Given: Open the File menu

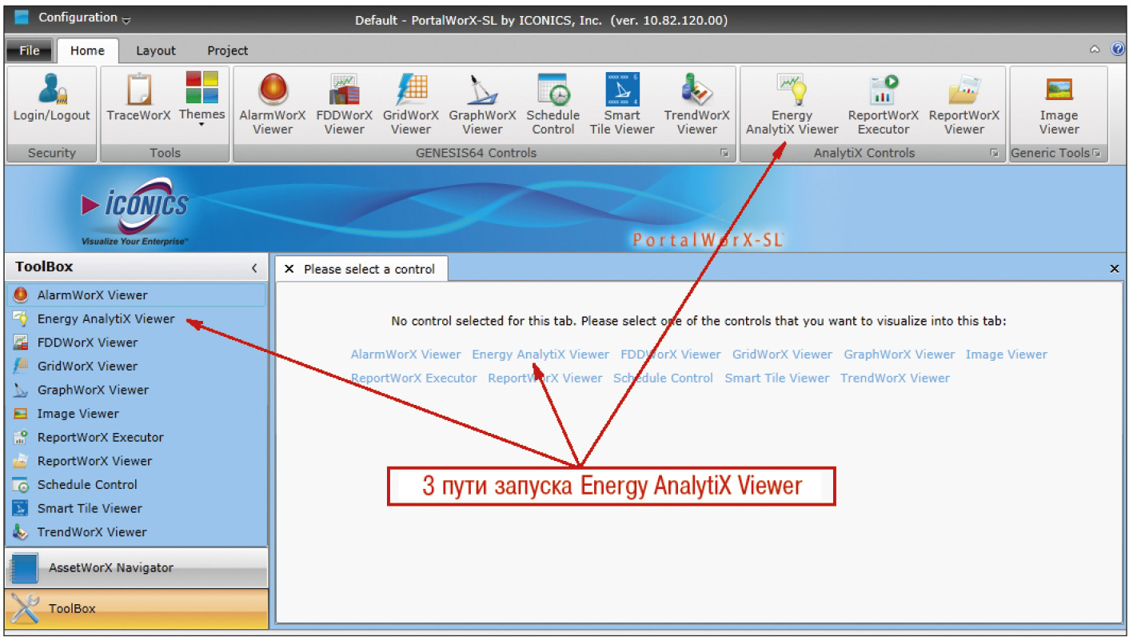Looking at the screenshot, I should click(30, 50).
